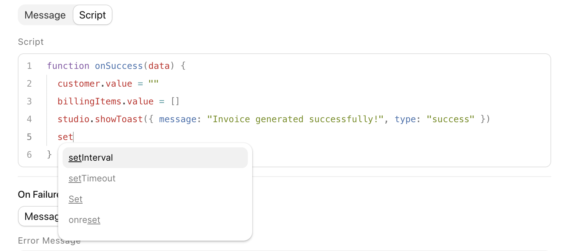566x251 pixels.
Task: Click line number 1 in the gutter
Action: coord(29,66)
